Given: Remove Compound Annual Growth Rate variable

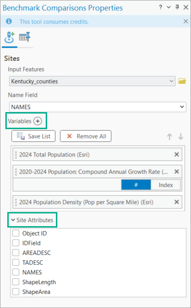Looking at the screenshot, I should 176,172.
